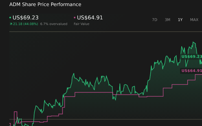The height and width of the screenshot is (126, 202).
Task: Select the 3M time range
Action: coord(167,20)
